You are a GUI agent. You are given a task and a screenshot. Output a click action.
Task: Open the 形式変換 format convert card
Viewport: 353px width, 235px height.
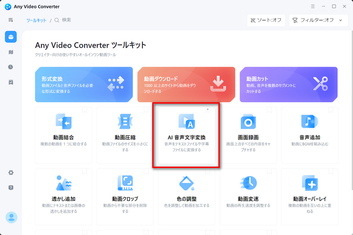[x=84, y=85]
